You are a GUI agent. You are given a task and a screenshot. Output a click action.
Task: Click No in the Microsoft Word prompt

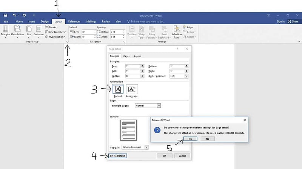point(208,139)
